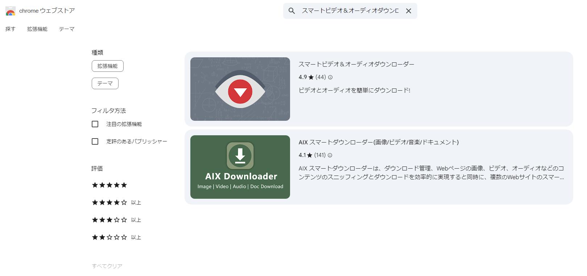587x276 pixels.
Task: Click すべてクリア to clear filters
Action: point(107,266)
